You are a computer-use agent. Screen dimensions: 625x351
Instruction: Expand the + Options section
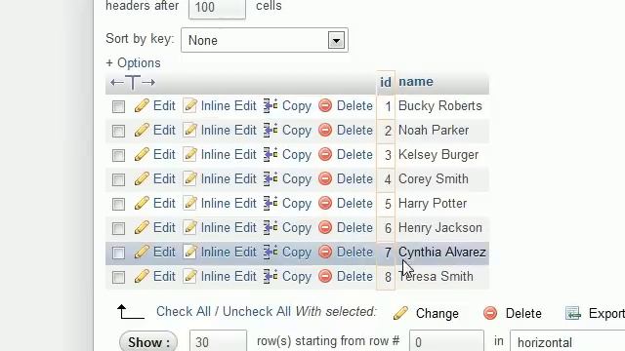click(x=133, y=62)
